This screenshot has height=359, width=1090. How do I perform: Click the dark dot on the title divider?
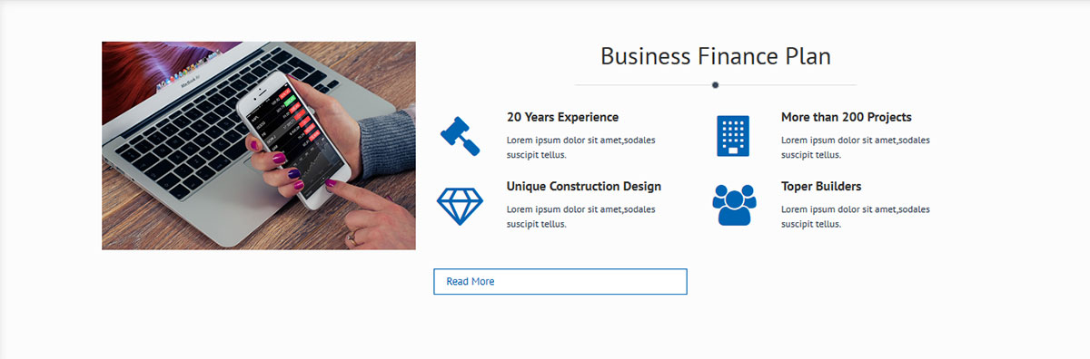click(x=716, y=85)
